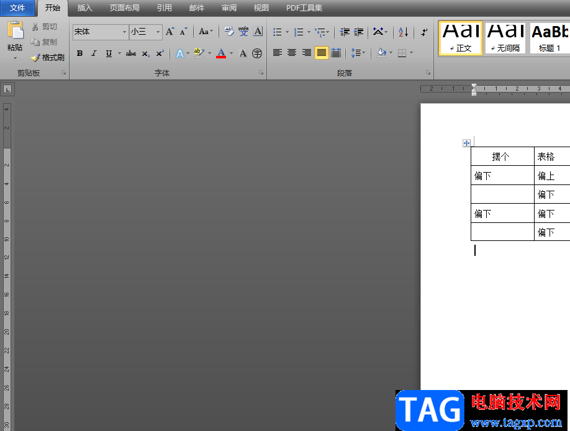Apply shading fill bucket color
This screenshot has height=431, width=570.
click(381, 53)
